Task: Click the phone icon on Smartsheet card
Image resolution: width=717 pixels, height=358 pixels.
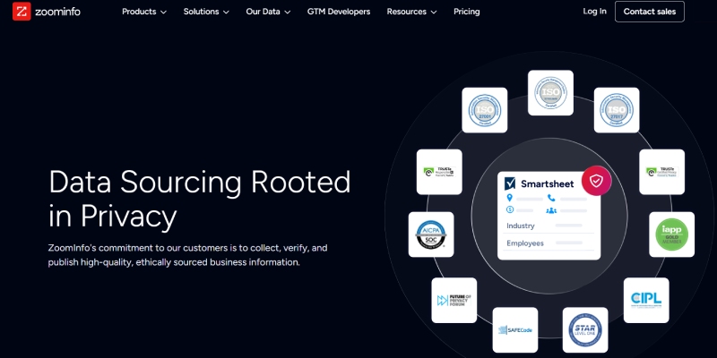Action: point(551,198)
